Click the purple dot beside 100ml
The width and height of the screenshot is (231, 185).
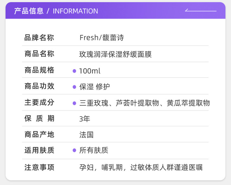pyautogui.click(x=74, y=71)
